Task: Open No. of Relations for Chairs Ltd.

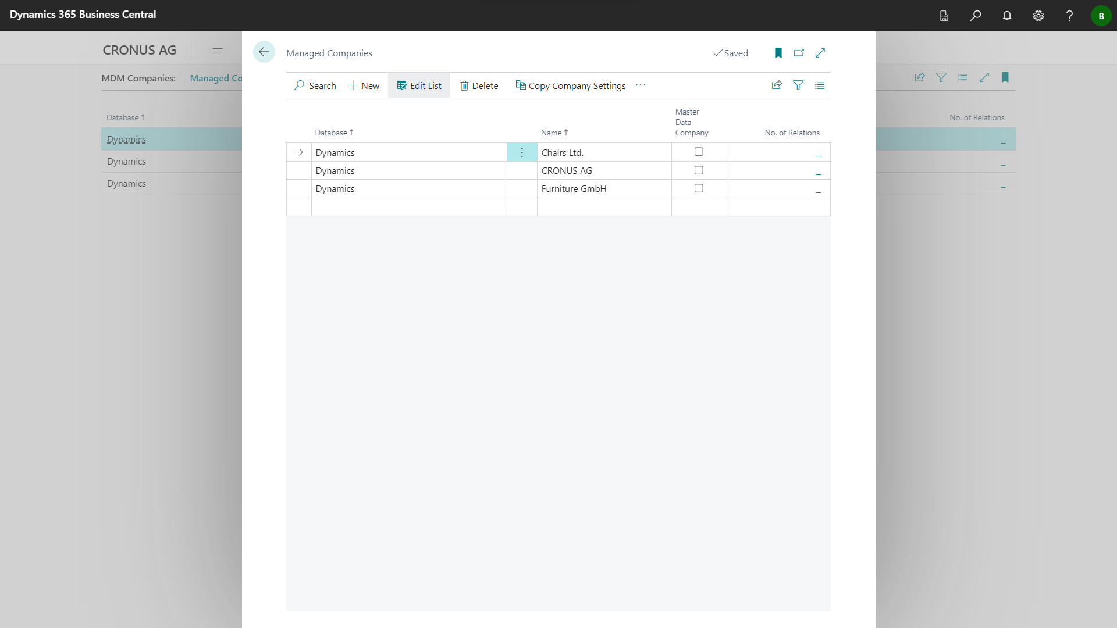Action: [818, 154]
